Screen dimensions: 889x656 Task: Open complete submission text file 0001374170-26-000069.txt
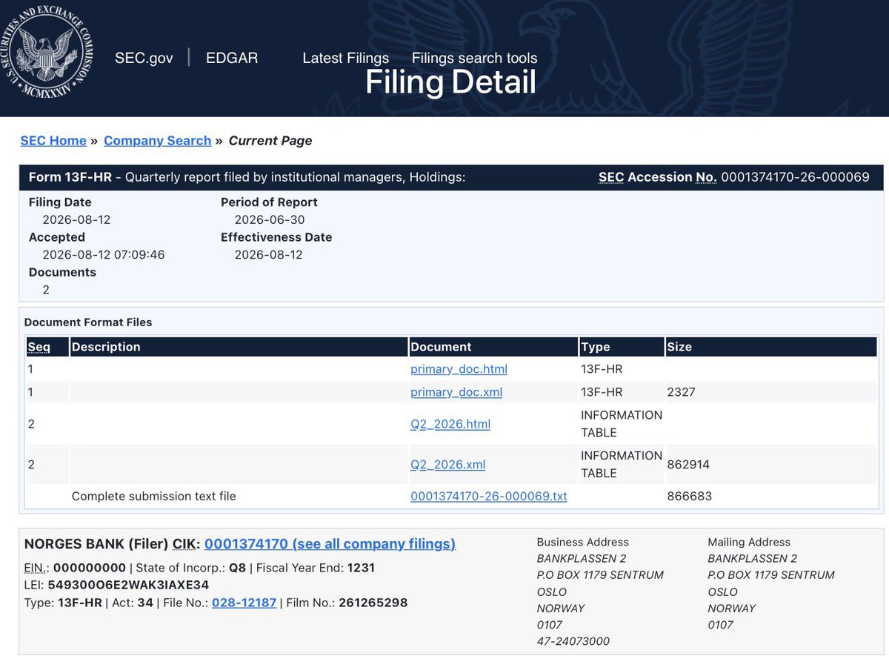click(x=489, y=497)
